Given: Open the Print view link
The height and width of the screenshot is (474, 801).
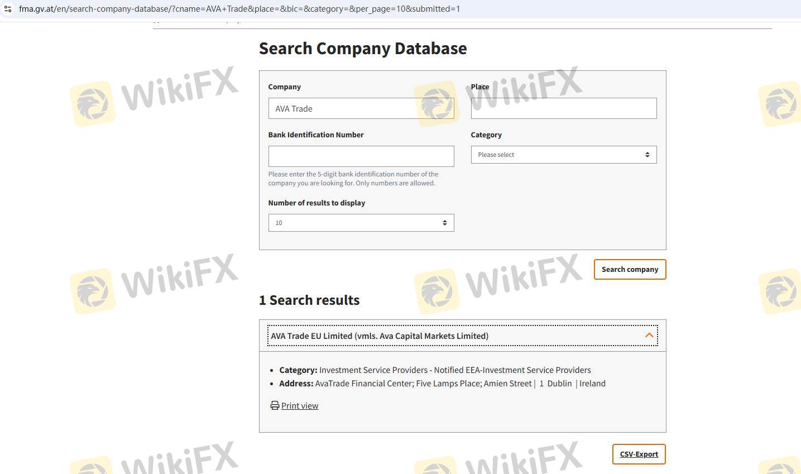Looking at the screenshot, I should [300, 406].
